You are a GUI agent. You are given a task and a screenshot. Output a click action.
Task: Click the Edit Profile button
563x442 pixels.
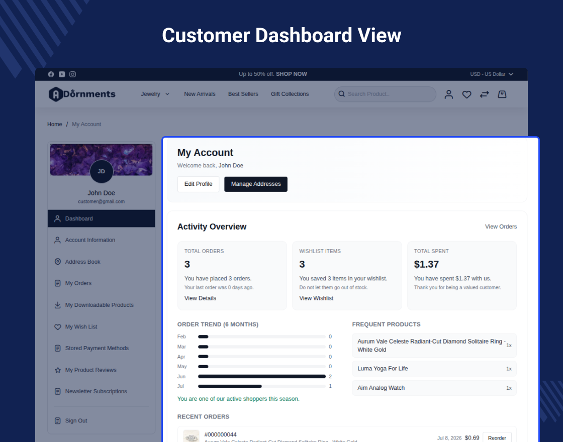(x=198, y=184)
